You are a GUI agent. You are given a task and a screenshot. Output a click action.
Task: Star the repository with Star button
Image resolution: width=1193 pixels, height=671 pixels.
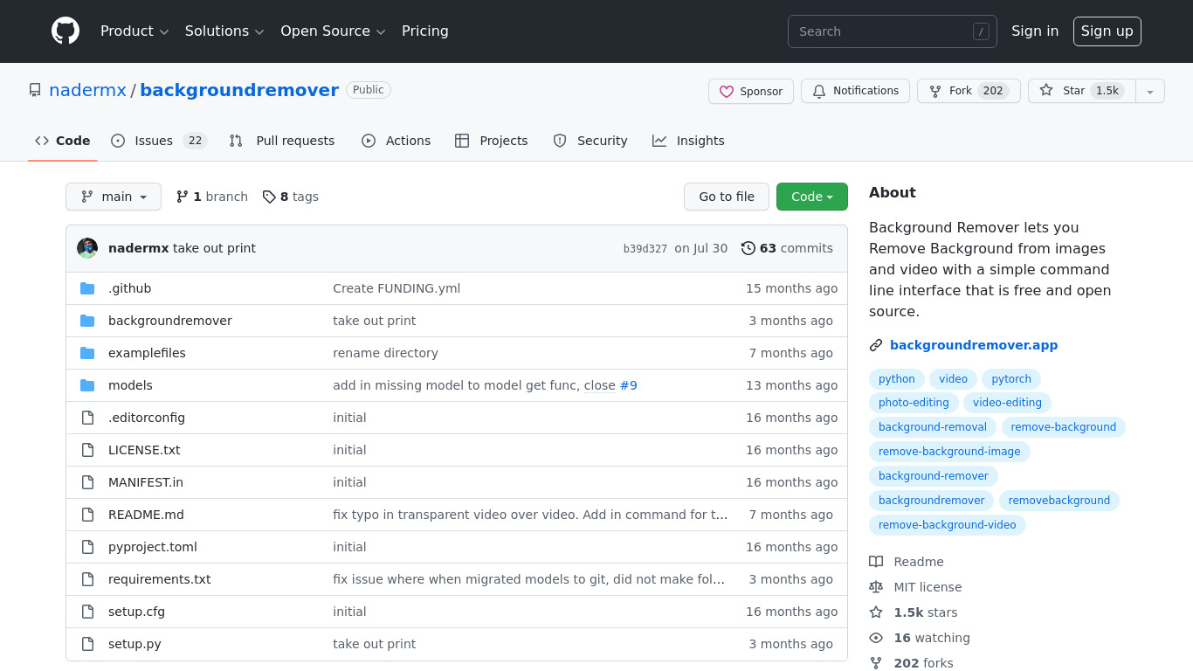click(1082, 91)
